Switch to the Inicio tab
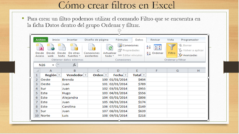The image size is (239, 134). click(56, 40)
